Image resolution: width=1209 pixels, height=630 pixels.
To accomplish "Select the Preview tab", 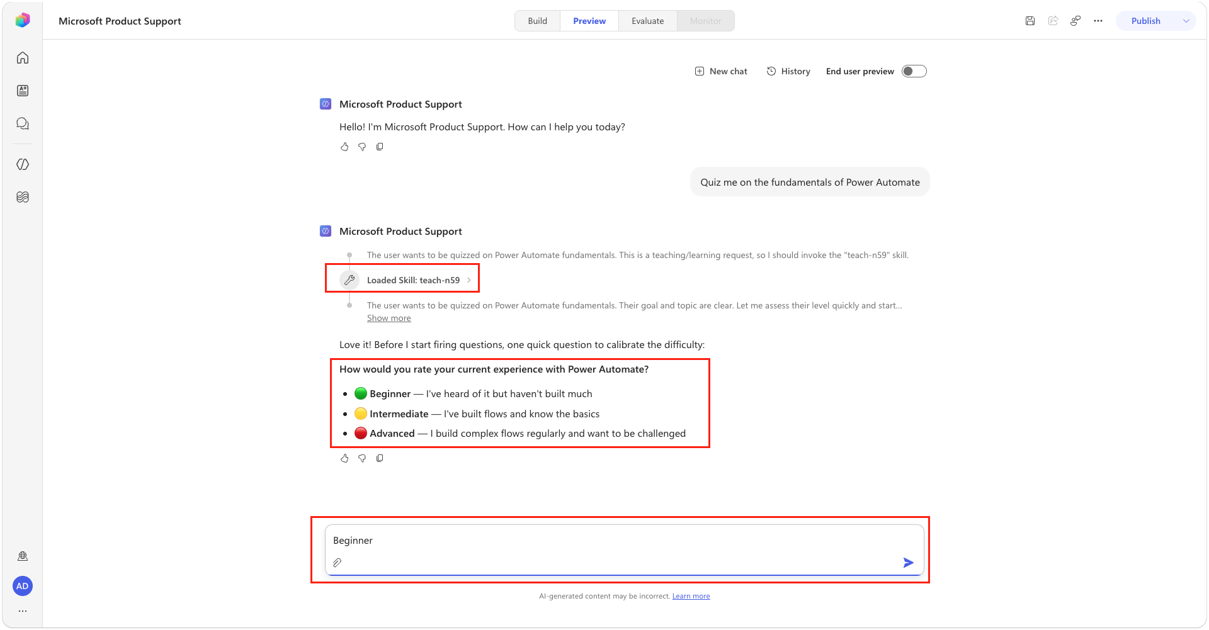I will click(x=589, y=21).
